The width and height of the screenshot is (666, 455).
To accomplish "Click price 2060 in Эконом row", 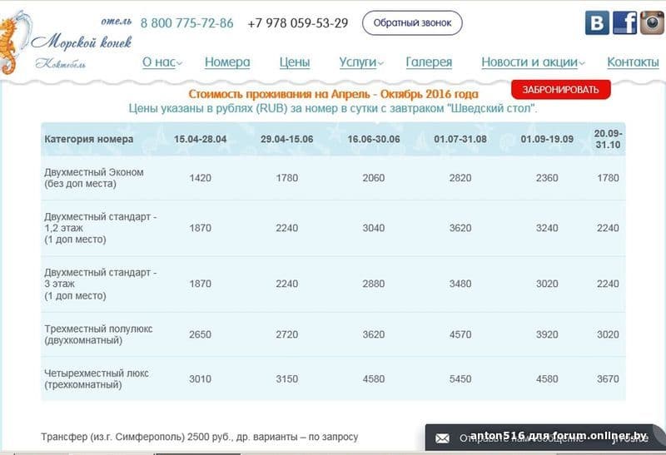I will click(373, 178).
